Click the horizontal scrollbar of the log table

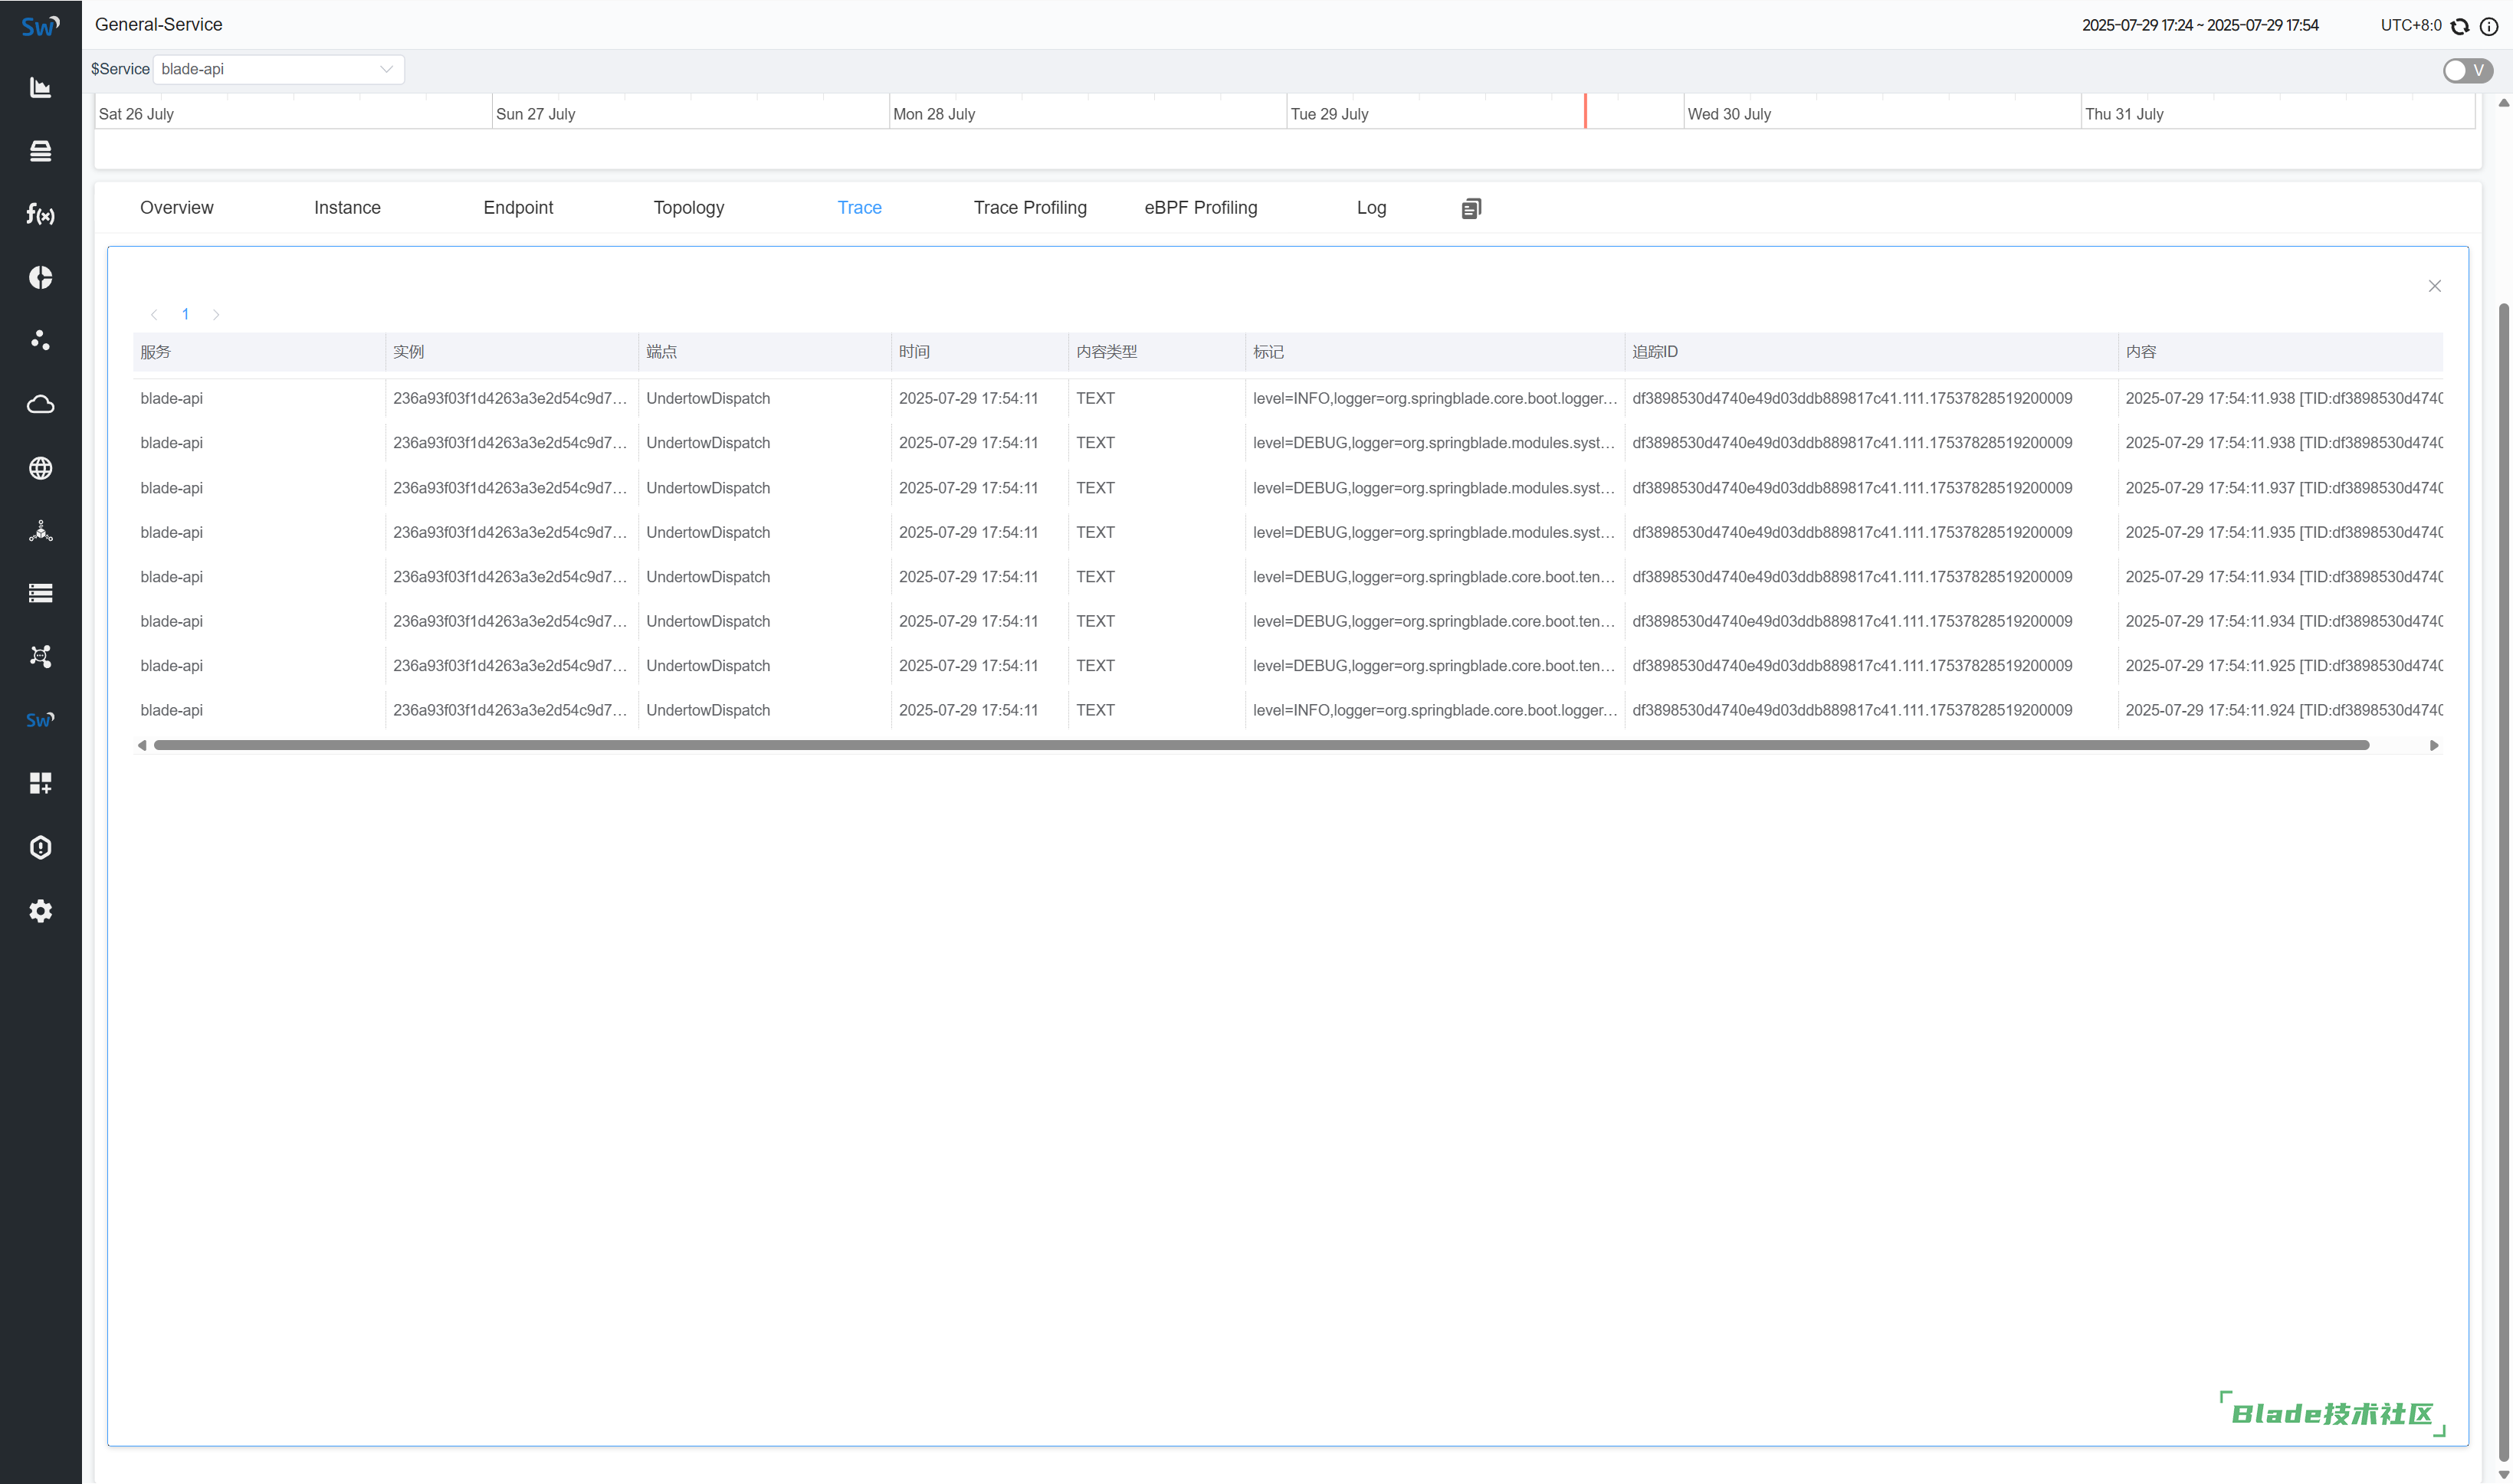[x=1261, y=745]
